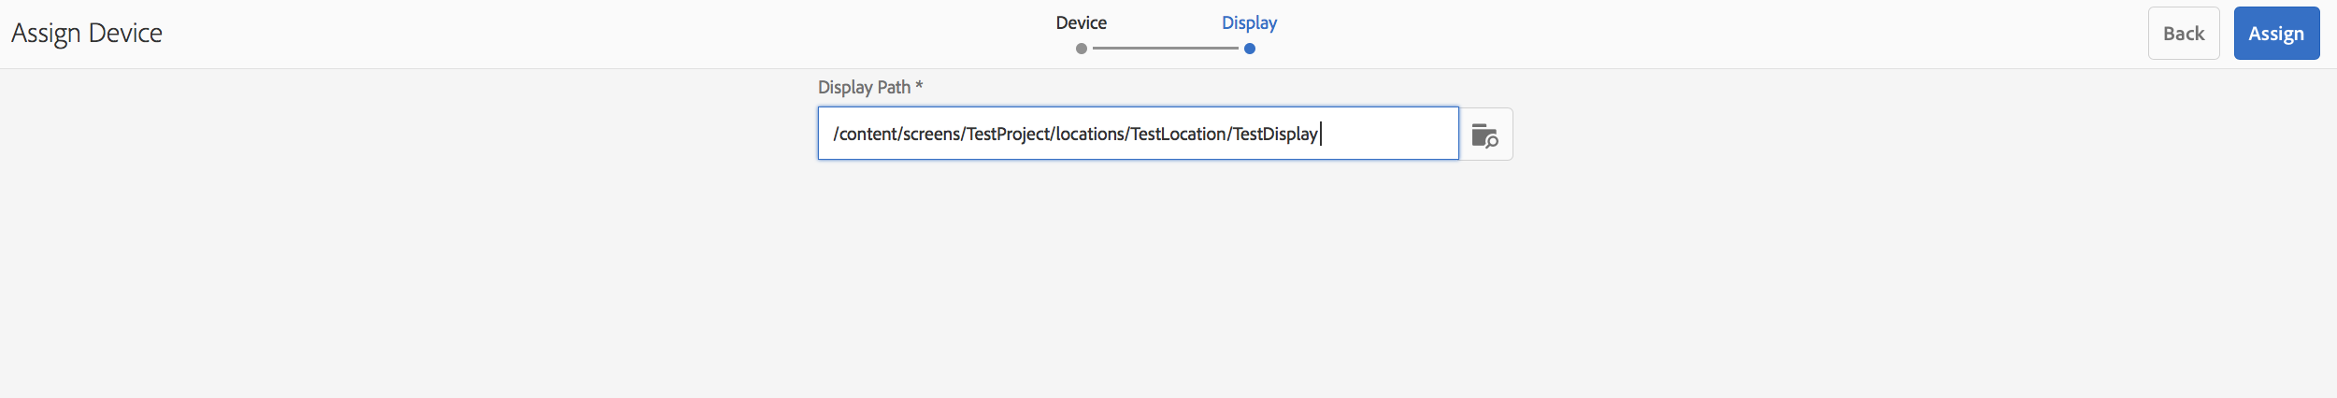
Task: Place cursor on TestLocation in the path
Action: (x=1178, y=134)
